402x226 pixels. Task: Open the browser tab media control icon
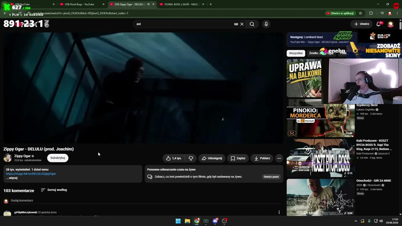coord(382,13)
